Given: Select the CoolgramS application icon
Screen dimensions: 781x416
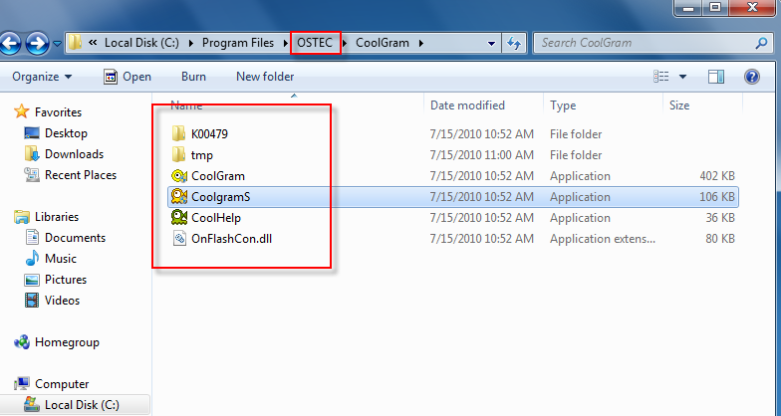Looking at the screenshot, I should click(179, 197).
